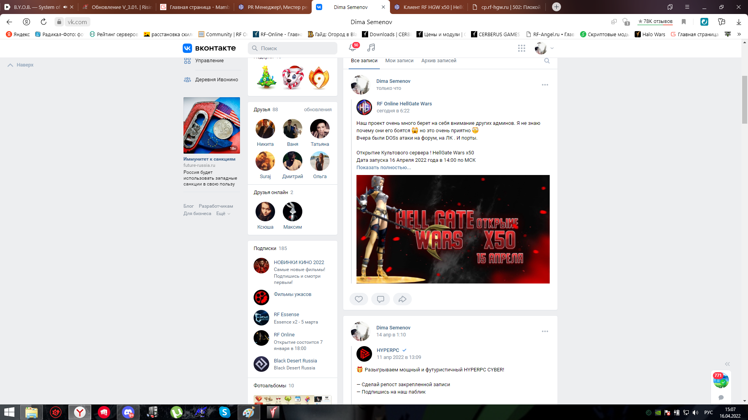Image resolution: width=748 pixels, height=420 pixels.
Task: Open online friend Максим avatar
Action: click(x=293, y=212)
